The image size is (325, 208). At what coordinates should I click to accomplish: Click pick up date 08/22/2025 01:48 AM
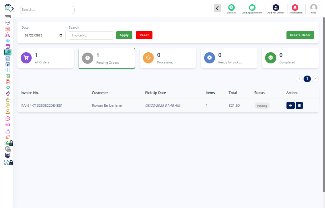click(x=163, y=105)
